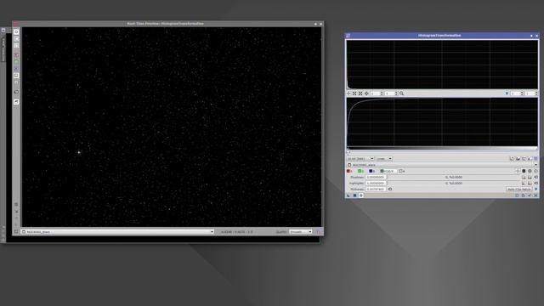Click the Midtones value input field
Image resolution: width=544 pixels, height=306 pixels.
pos(376,190)
